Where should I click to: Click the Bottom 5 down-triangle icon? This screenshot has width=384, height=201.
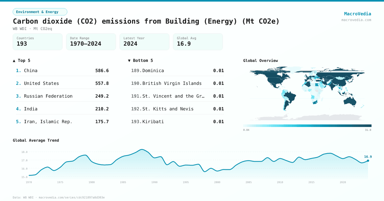[129, 61]
